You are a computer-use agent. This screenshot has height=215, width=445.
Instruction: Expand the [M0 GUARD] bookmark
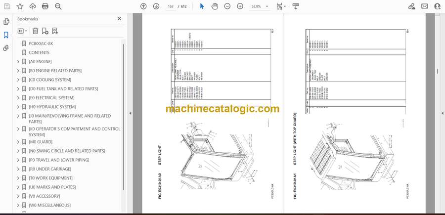18,142
